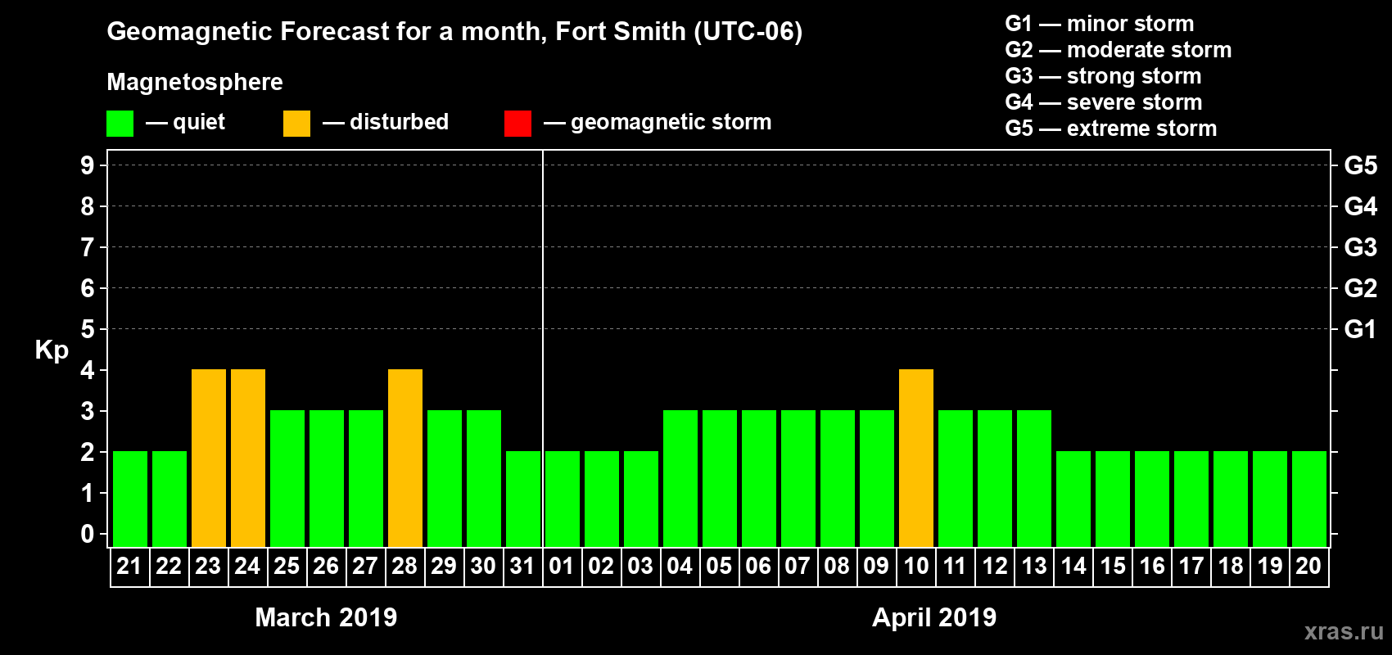The height and width of the screenshot is (655, 1392).
Task: Click the date label 26
Action: tap(326, 566)
